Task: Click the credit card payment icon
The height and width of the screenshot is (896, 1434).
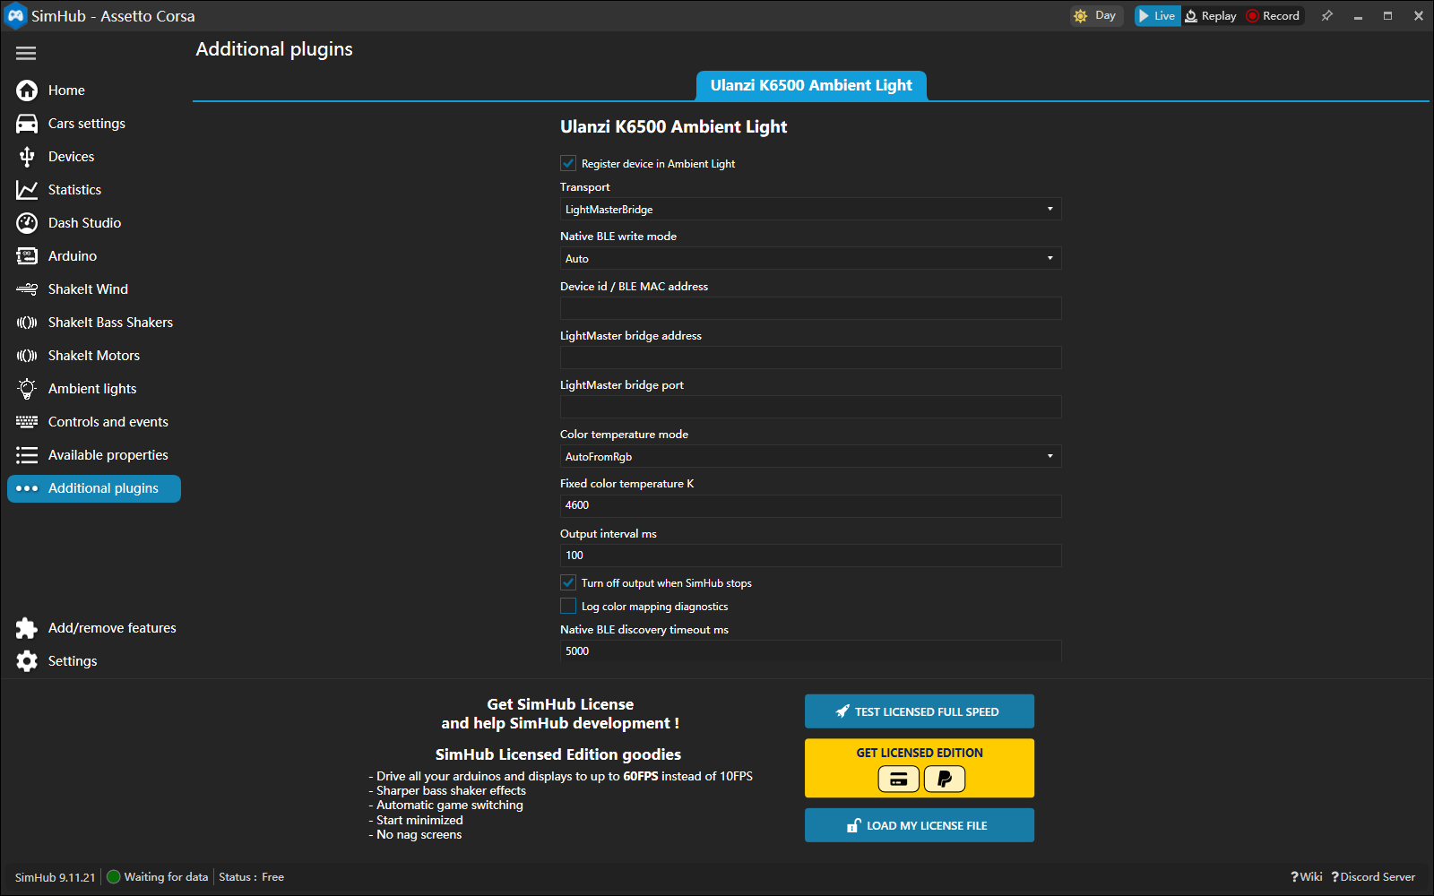Action: (898, 779)
